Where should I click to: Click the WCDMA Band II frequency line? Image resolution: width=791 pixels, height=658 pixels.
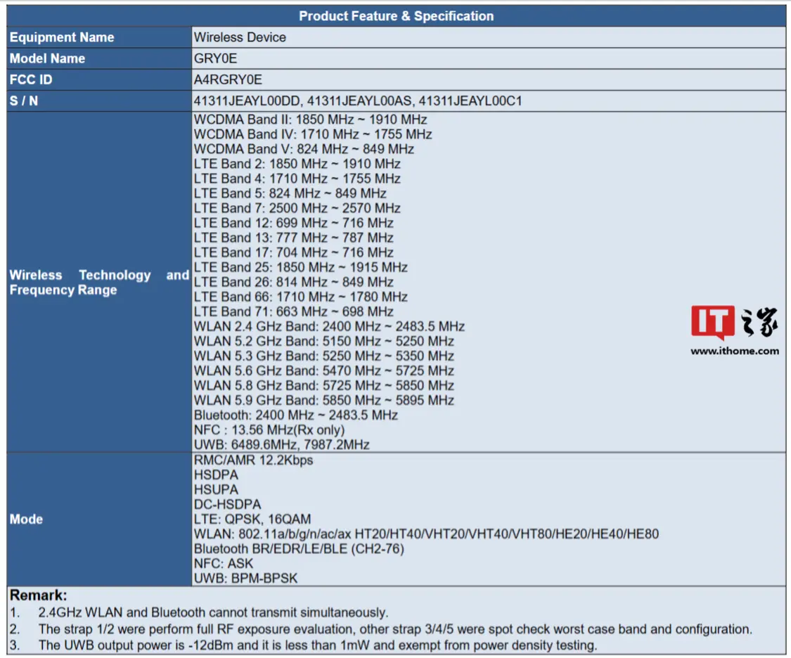(x=310, y=120)
